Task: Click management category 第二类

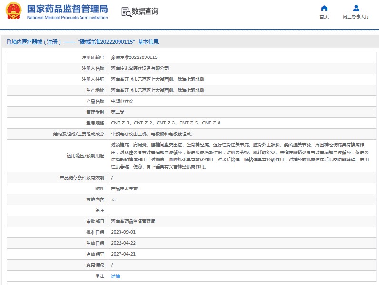Action: [118, 112]
